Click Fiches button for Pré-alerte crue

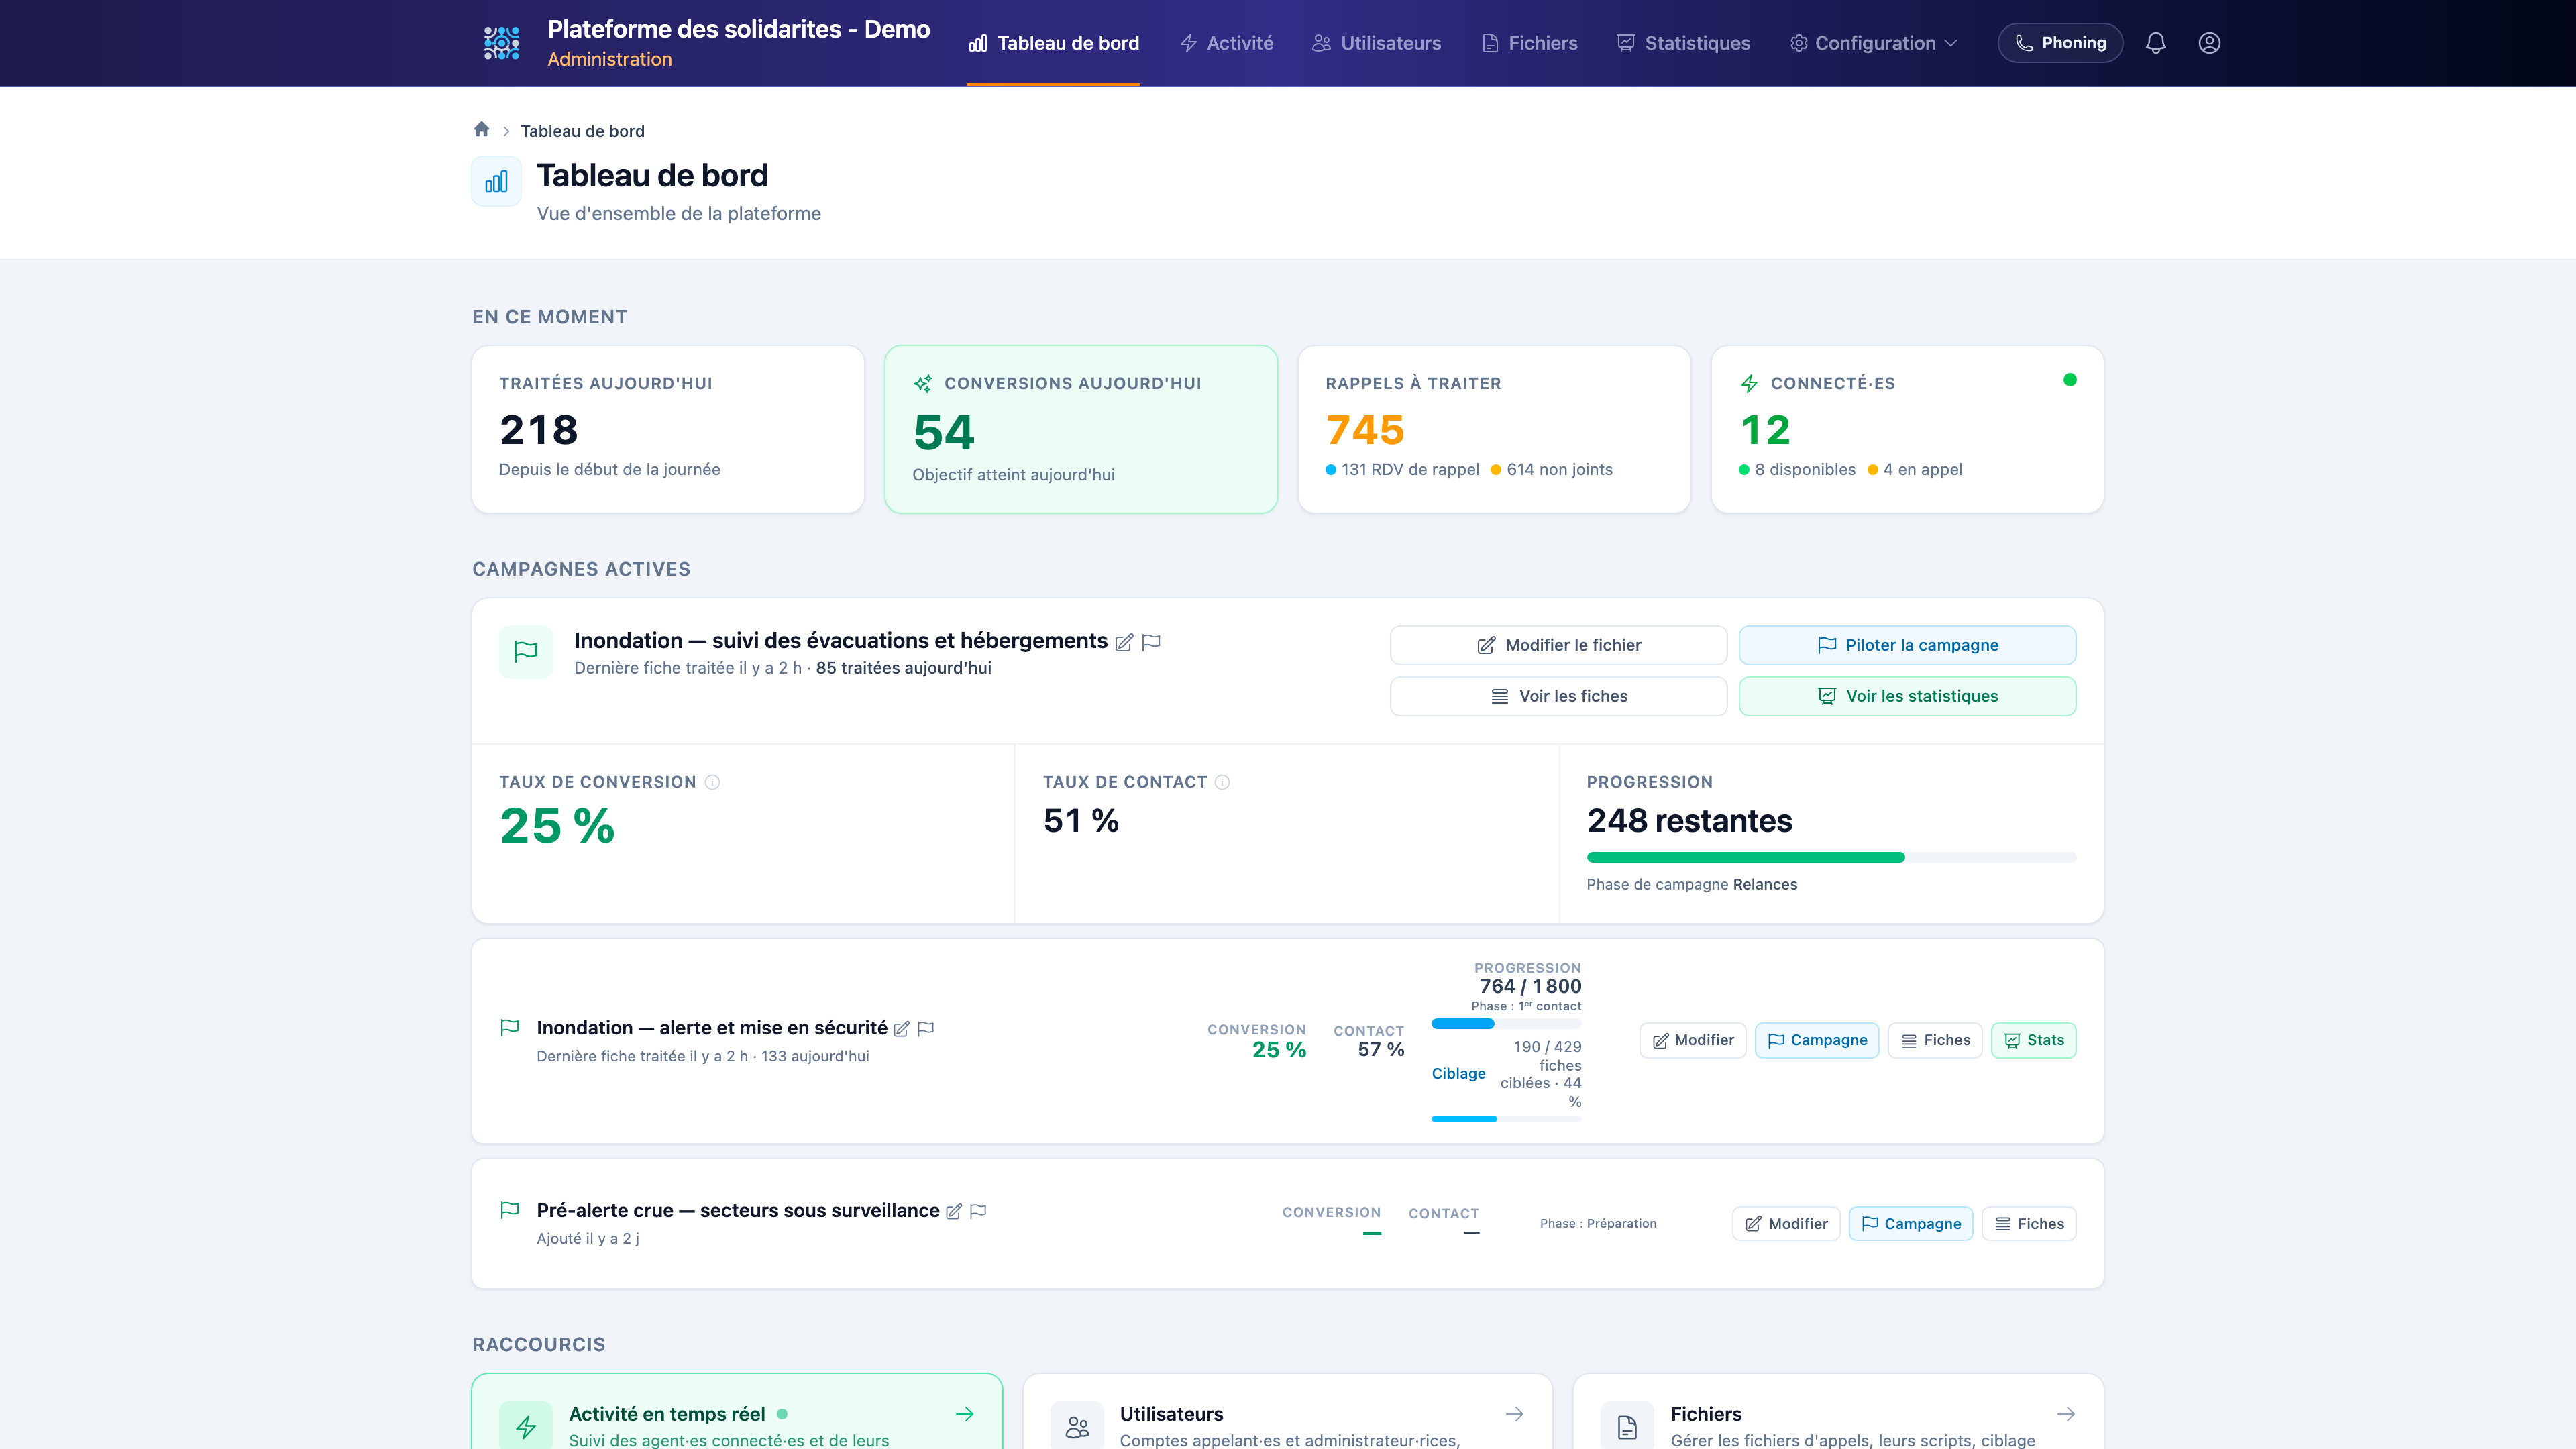click(x=2028, y=1224)
